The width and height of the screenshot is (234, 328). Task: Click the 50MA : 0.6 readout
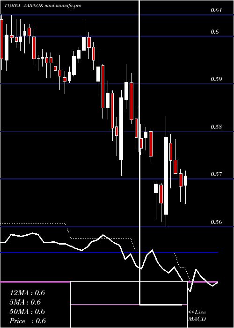point(27,311)
